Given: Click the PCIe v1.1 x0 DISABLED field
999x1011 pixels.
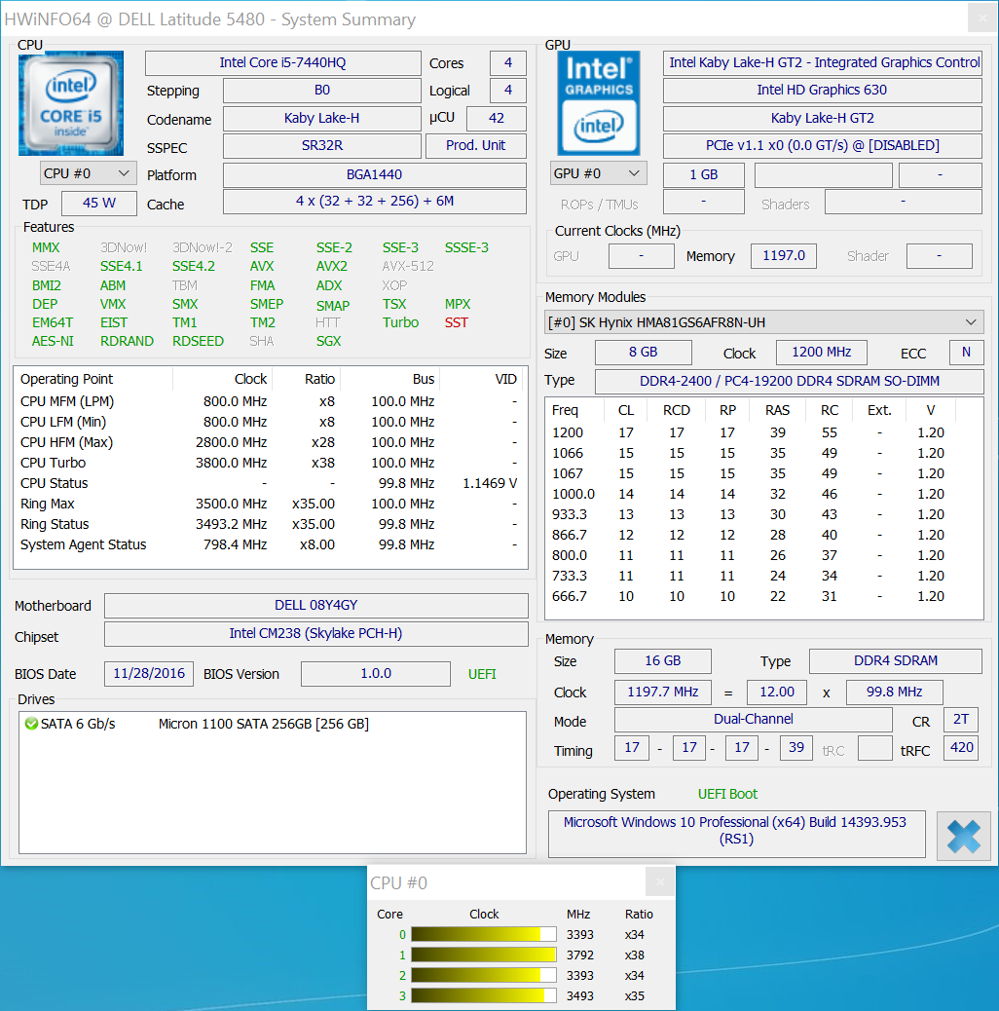Looking at the screenshot, I should [x=823, y=146].
